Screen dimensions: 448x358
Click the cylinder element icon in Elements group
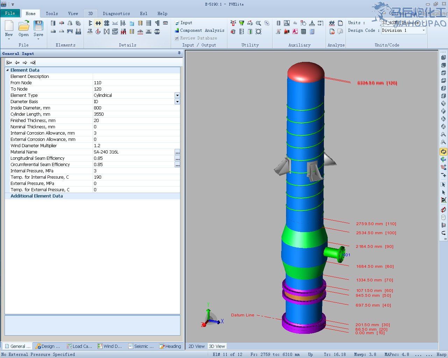pyautogui.click(x=53, y=23)
